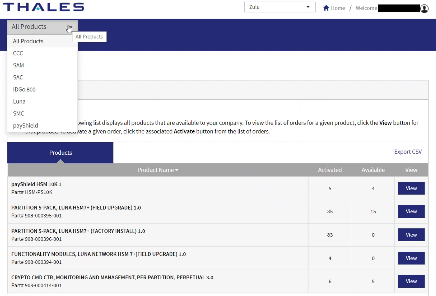
Task: Click the Product Name sort arrow
Action: 177,170
